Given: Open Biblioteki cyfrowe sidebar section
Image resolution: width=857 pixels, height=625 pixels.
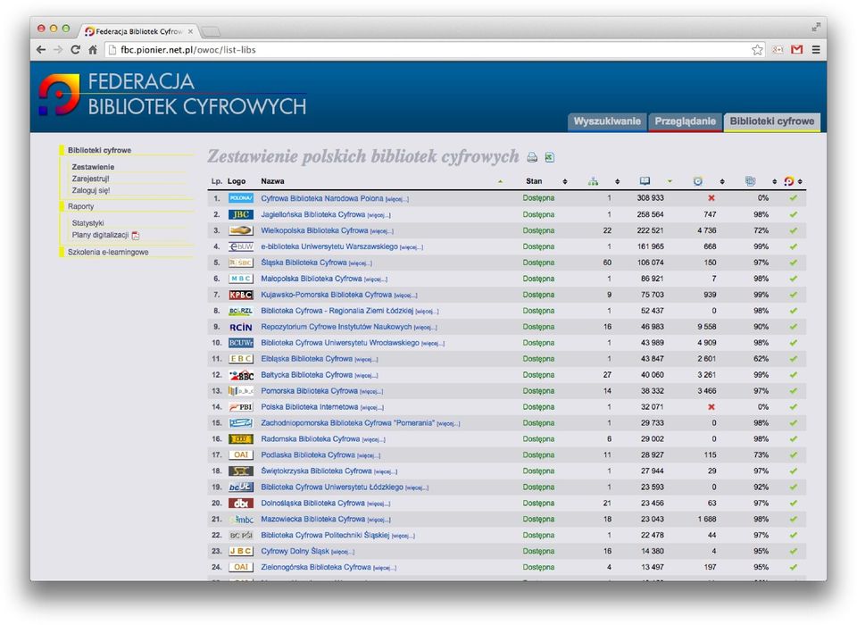Looking at the screenshot, I should [99, 150].
